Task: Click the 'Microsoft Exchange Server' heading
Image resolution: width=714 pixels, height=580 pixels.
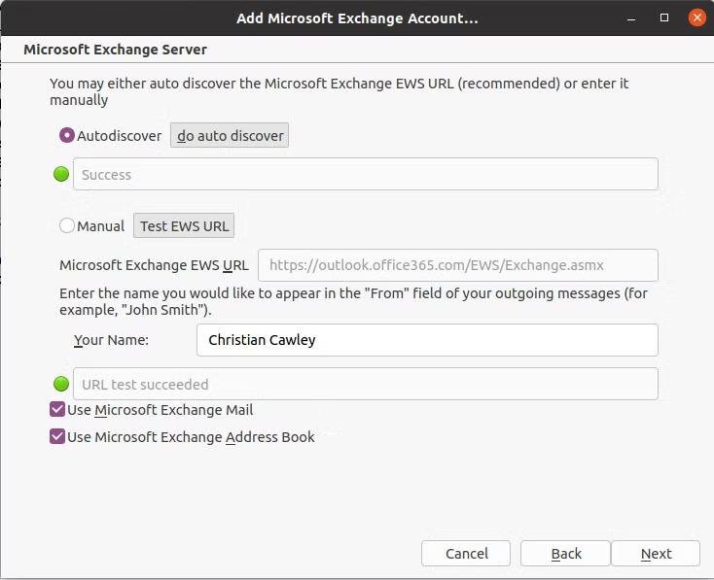Action: tap(115, 50)
